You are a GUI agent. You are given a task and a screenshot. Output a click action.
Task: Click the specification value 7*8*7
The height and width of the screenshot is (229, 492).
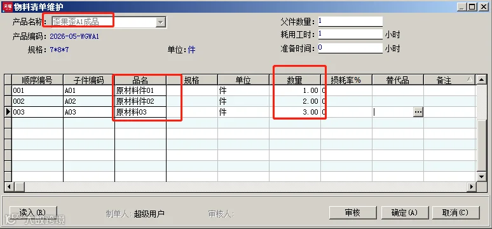[59, 50]
